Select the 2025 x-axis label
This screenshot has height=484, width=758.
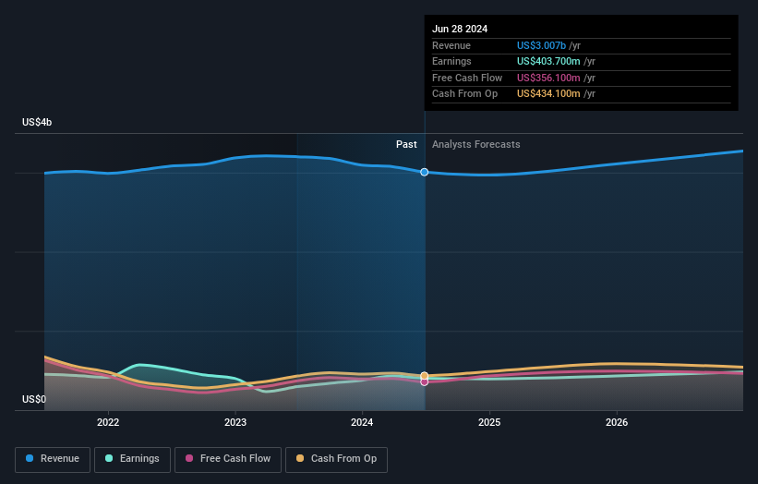point(489,422)
